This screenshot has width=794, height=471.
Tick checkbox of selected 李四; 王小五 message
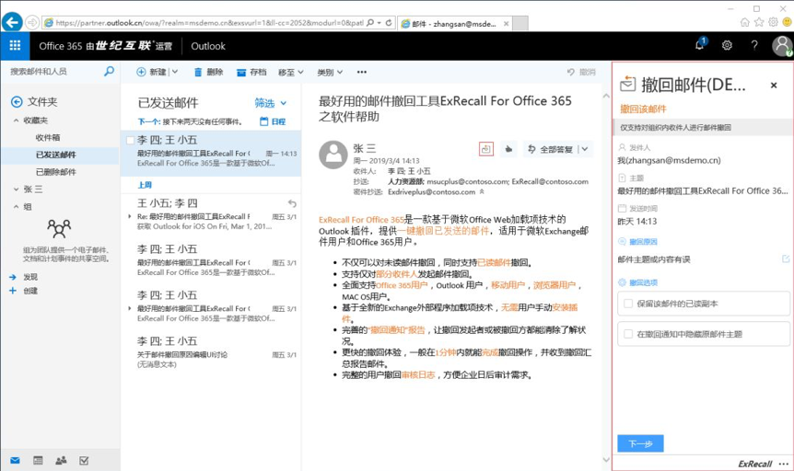[130, 140]
